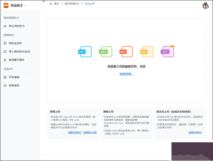Click folder icon beside 导入其他软件生词
The image size is (213, 161).
coord(5,52)
